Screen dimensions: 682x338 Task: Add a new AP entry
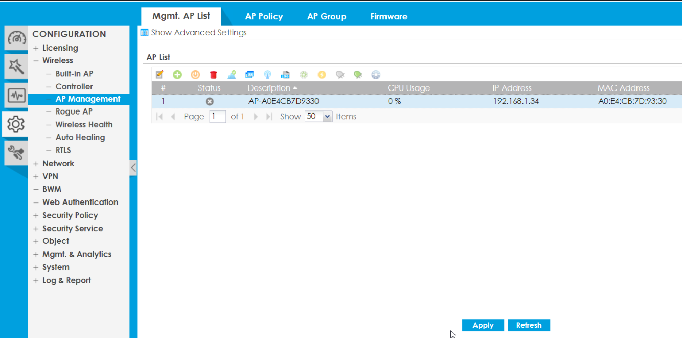(177, 74)
